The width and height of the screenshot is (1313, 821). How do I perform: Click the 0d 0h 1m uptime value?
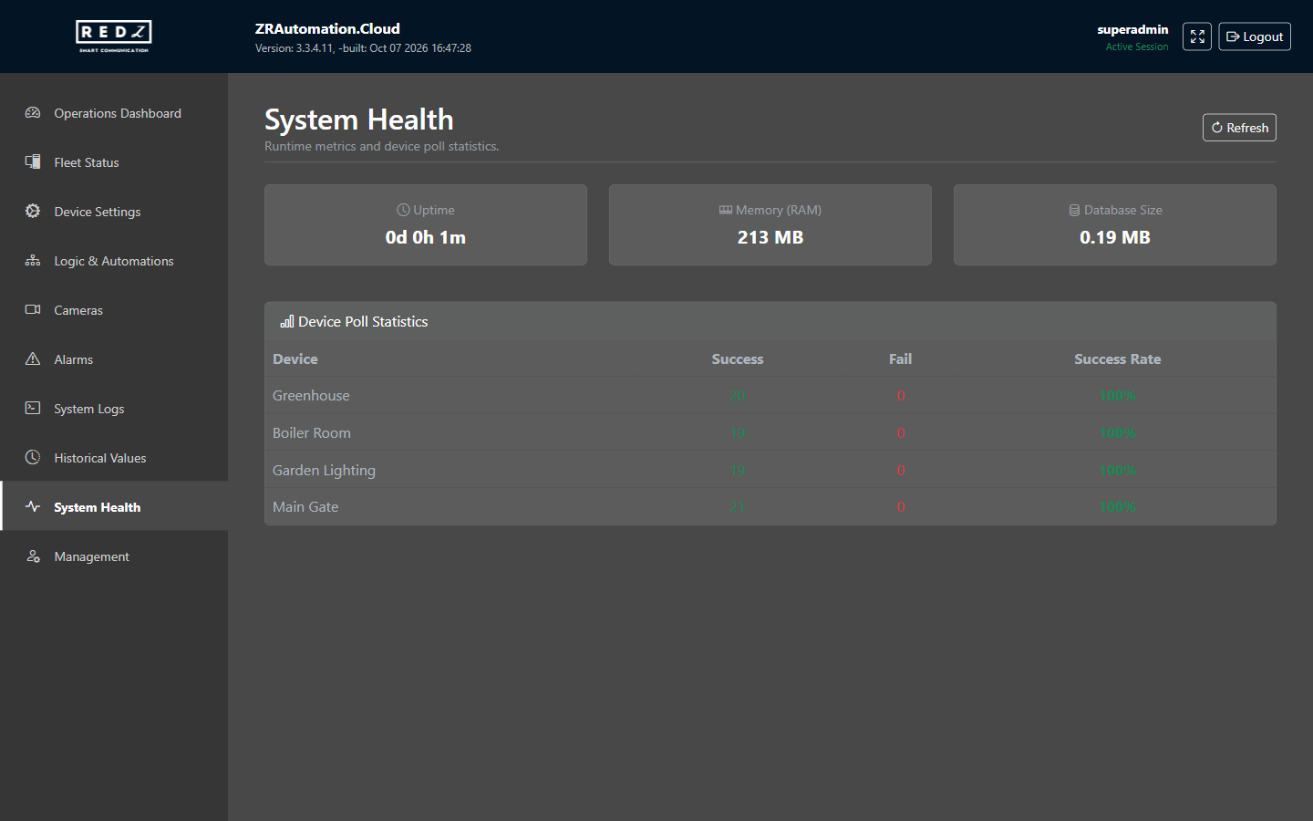[426, 237]
